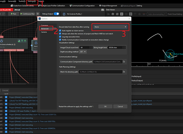
Task: Click Point Cloud Setting
Action: click(x=175, y=14)
